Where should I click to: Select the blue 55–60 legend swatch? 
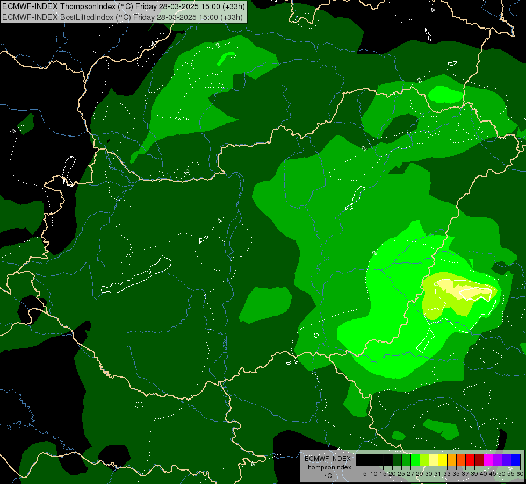click(516, 460)
